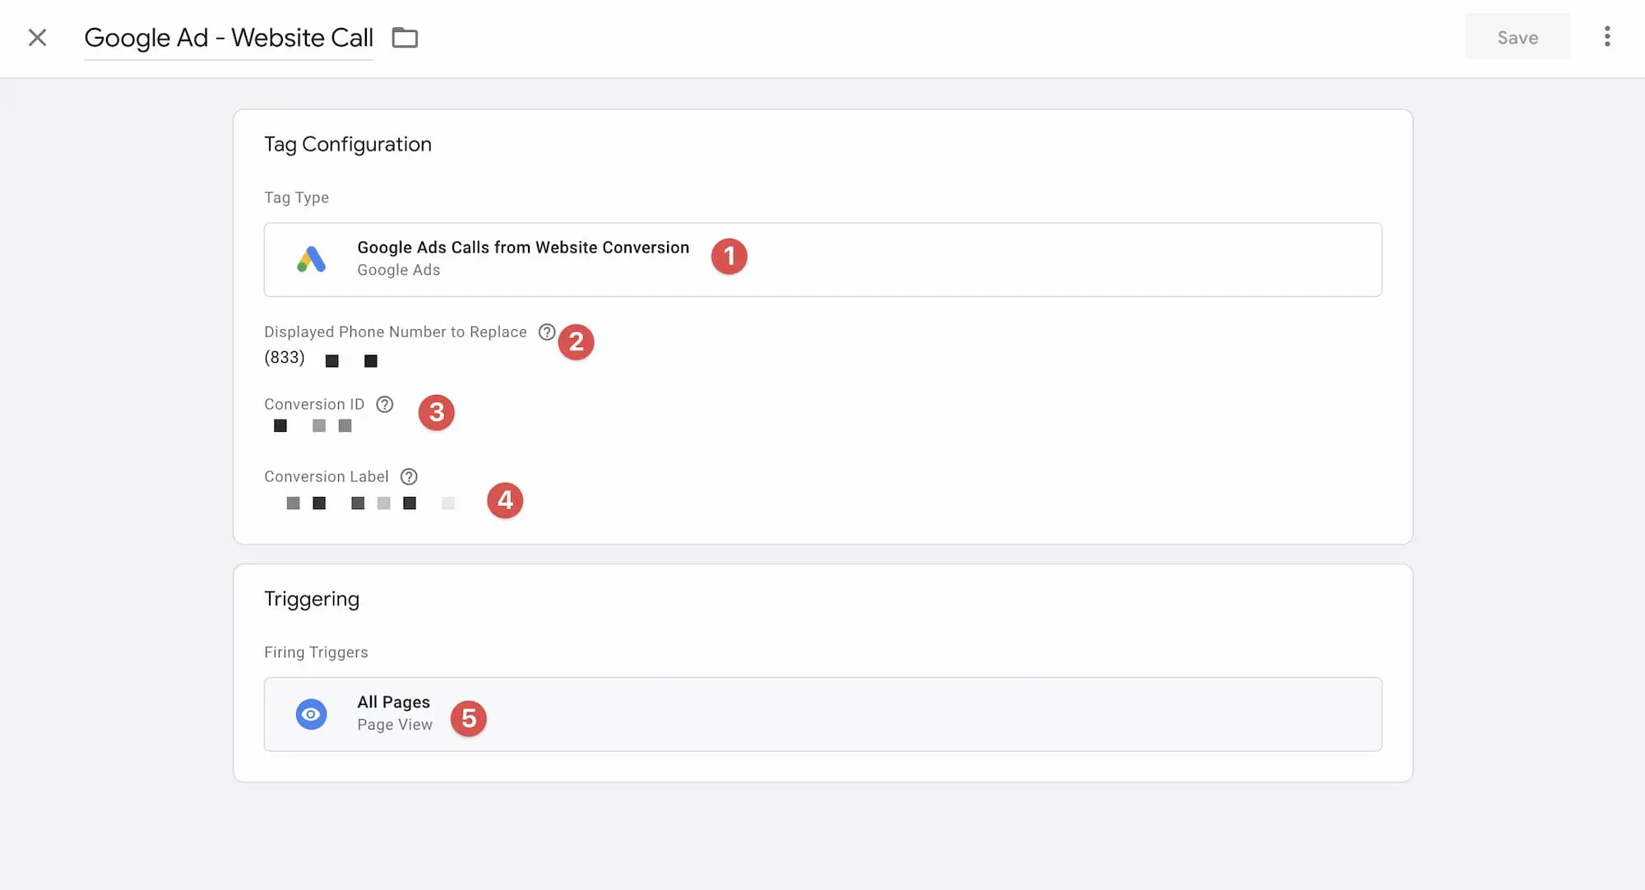1645x890 pixels.
Task: Click the Conversion ID label
Action: [x=314, y=404]
